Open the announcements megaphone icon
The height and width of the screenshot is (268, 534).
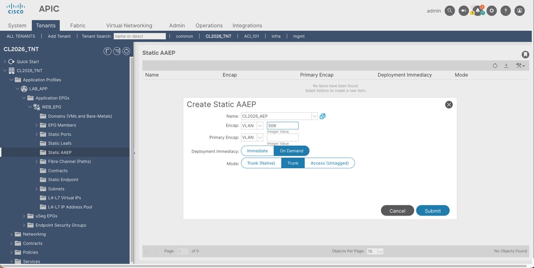click(463, 11)
